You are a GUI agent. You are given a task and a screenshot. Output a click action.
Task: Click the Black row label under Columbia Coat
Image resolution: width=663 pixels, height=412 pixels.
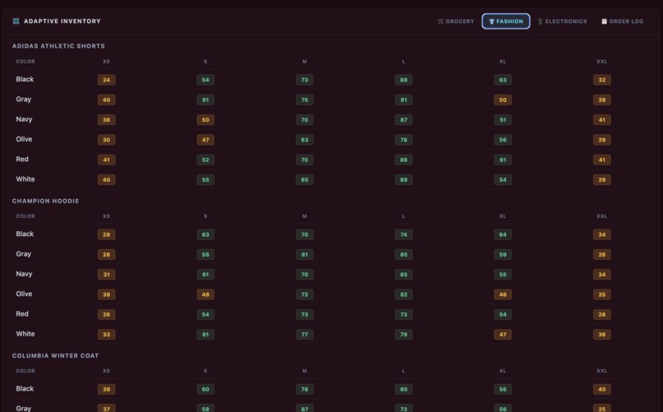25,389
